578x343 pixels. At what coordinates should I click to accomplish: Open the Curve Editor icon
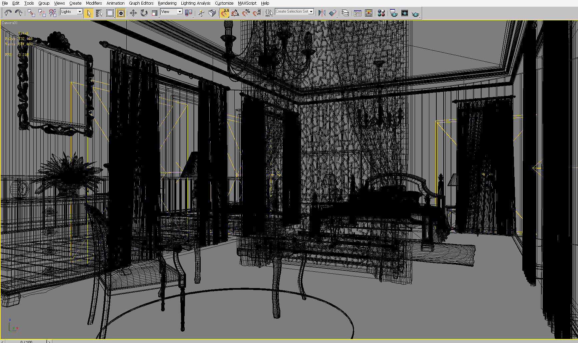358,13
